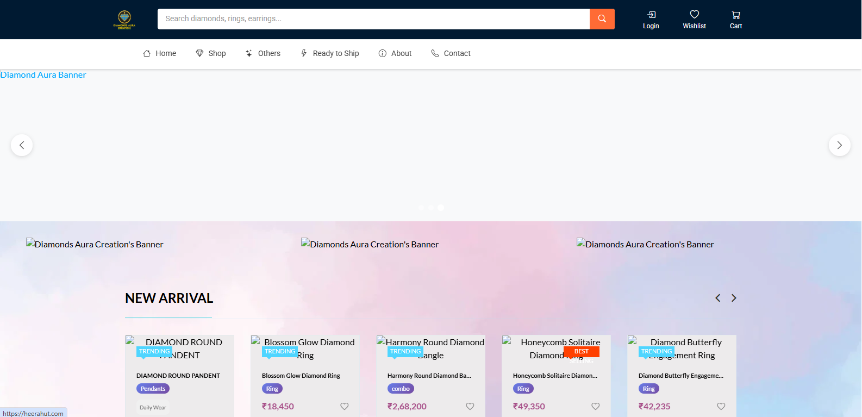Click the Diamonds Aura Creation logo
The height and width of the screenshot is (417, 862).
[x=124, y=20]
